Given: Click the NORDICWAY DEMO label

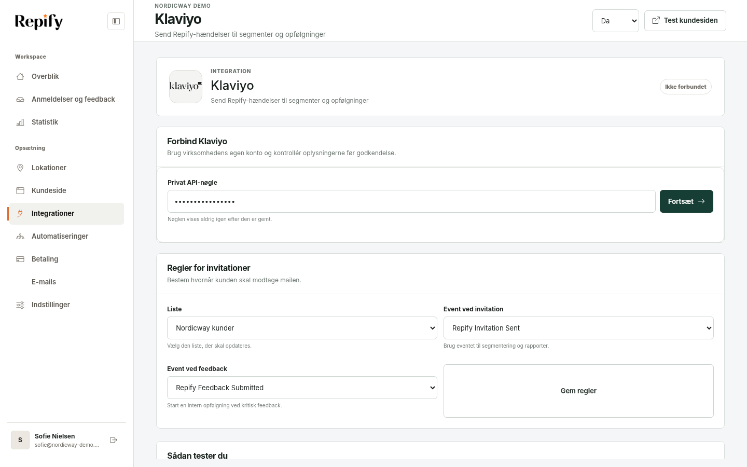Looking at the screenshot, I should [x=183, y=6].
